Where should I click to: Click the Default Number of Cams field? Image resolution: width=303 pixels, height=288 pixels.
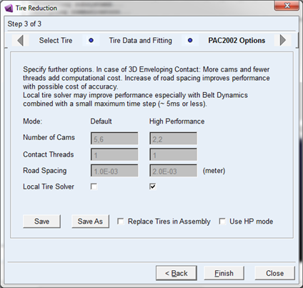pyautogui.click(x=114, y=139)
